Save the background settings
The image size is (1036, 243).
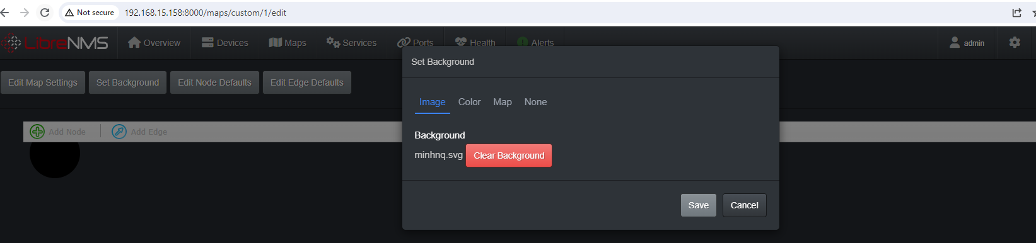pyautogui.click(x=699, y=205)
